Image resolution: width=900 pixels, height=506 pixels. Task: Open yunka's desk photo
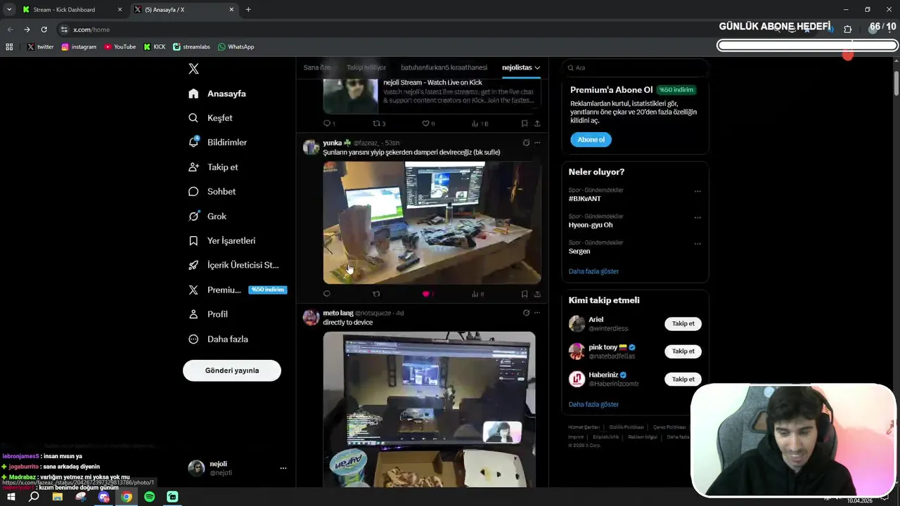point(432,223)
